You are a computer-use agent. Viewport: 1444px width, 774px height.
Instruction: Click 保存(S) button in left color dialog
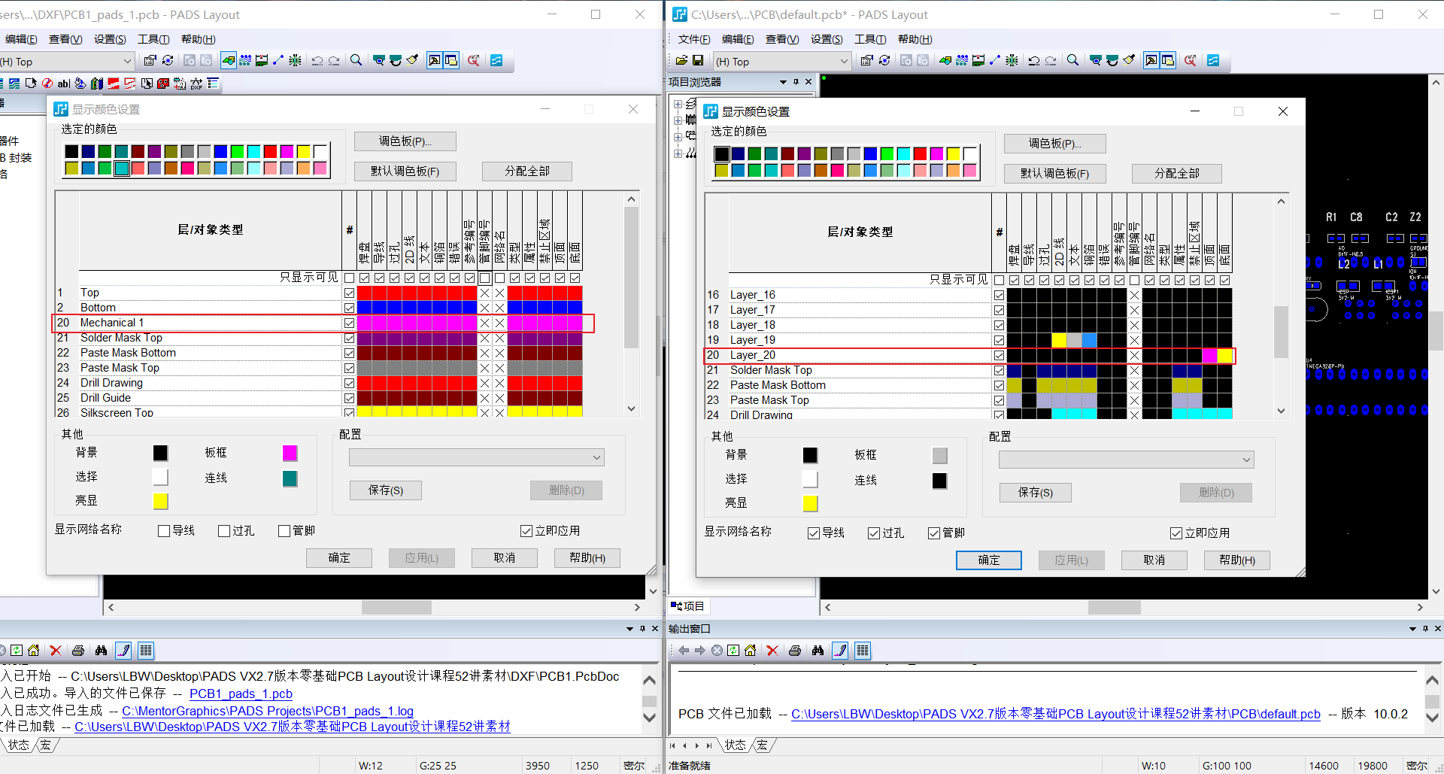click(385, 490)
